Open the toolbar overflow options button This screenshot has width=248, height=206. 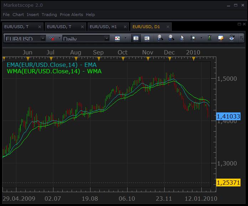[242, 38]
